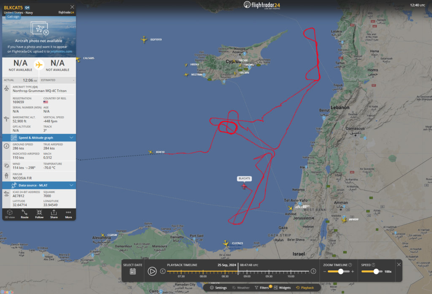
Task: Adjust the playback Speed slider
Action: 376,271
